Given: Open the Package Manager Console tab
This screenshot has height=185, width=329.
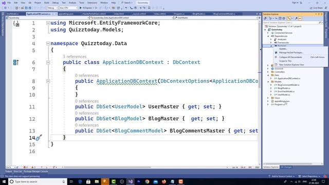Looking at the screenshot, I should tap(35, 171).
